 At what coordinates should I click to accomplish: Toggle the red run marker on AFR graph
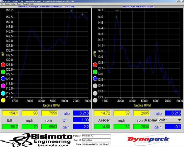pos(95,65)
